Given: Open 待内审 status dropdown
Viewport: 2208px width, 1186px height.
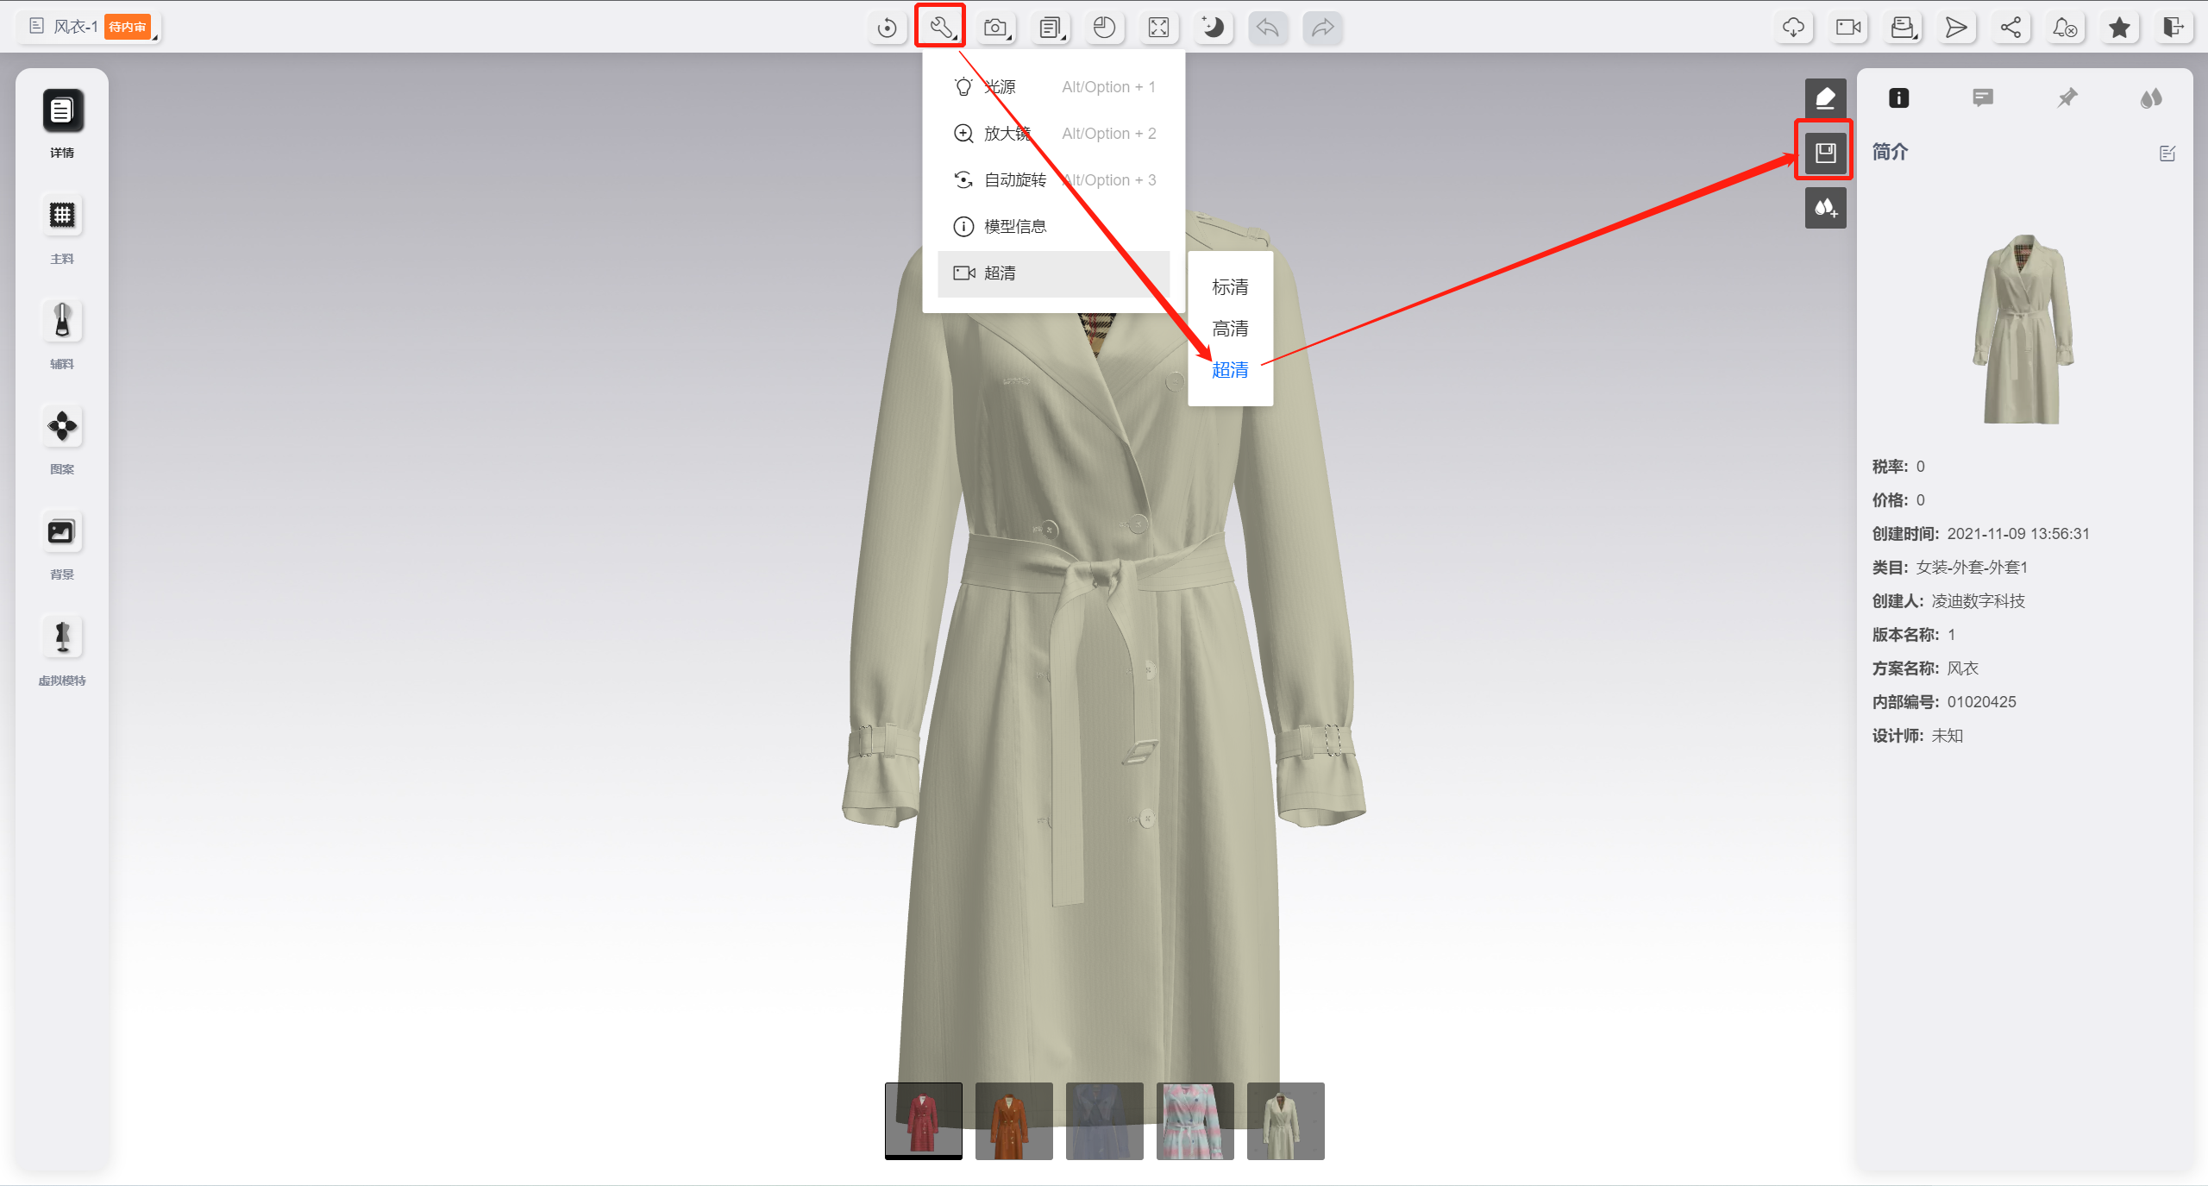Looking at the screenshot, I should 129,27.
